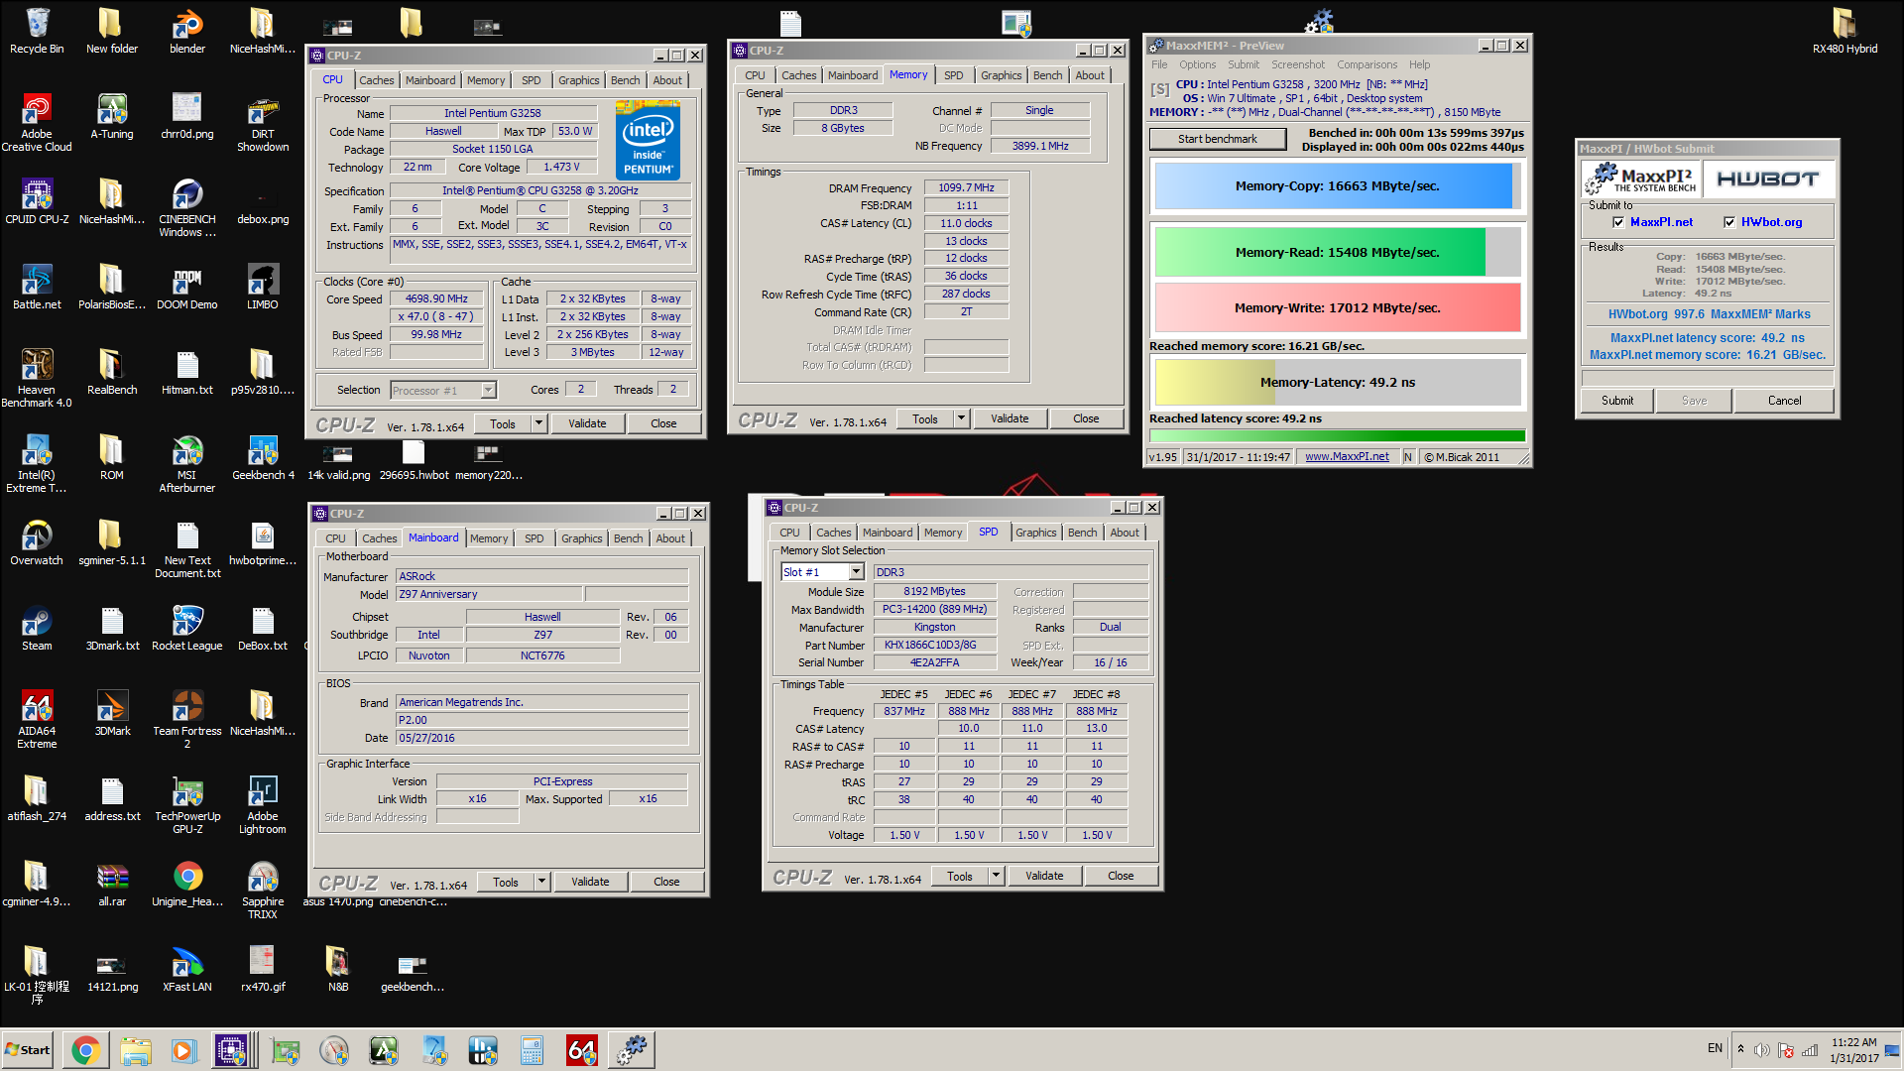Click Chrome icon in the taskbar

(x=85, y=1050)
